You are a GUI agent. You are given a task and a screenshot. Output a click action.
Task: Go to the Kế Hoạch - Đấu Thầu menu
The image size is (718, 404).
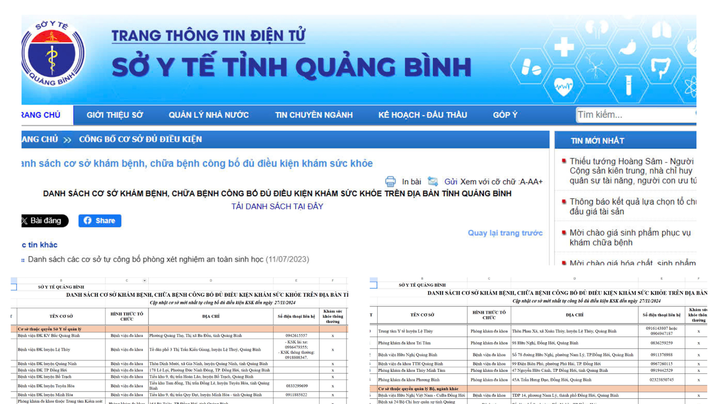coord(422,115)
